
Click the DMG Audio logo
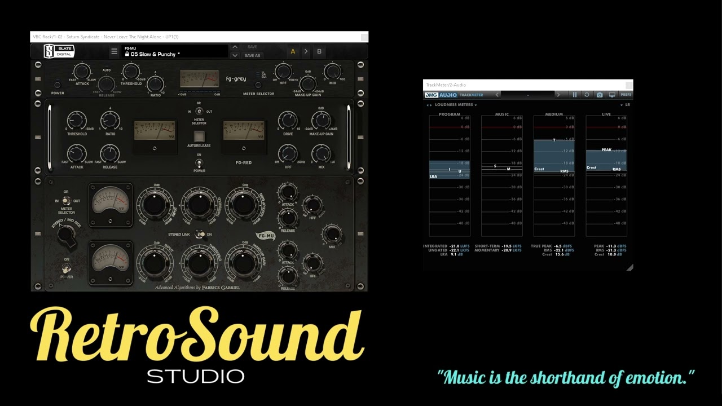pos(441,95)
